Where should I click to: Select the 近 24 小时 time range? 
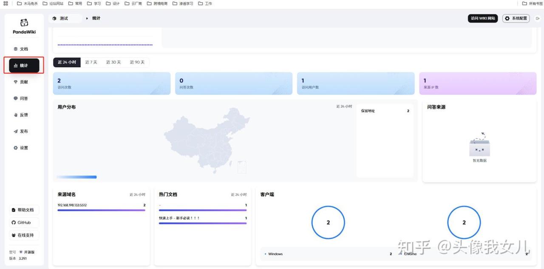click(67, 62)
